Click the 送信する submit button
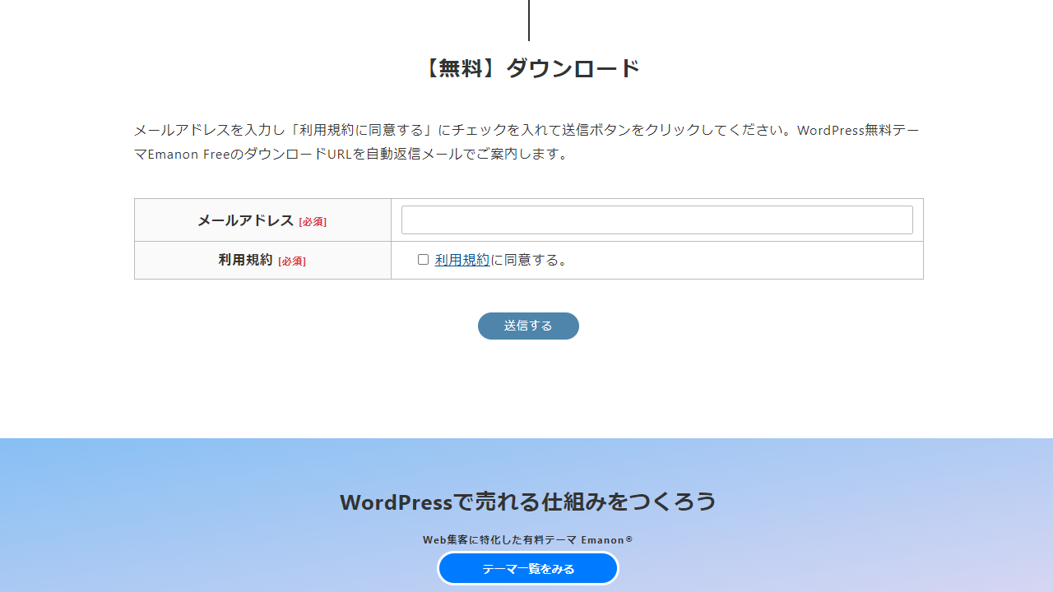 coord(528,326)
